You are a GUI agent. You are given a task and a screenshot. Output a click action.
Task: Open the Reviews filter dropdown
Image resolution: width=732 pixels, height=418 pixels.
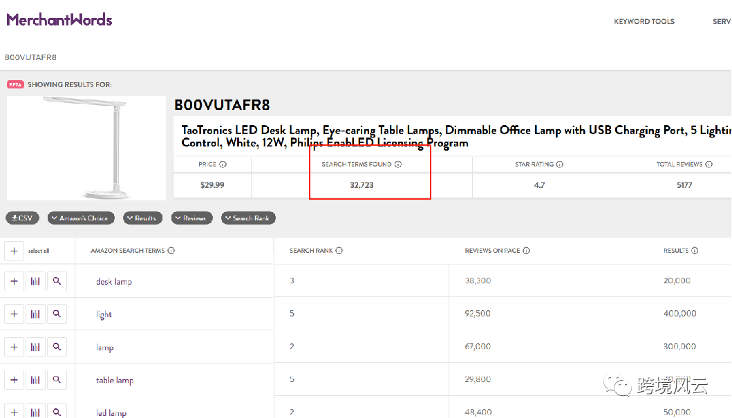point(192,218)
